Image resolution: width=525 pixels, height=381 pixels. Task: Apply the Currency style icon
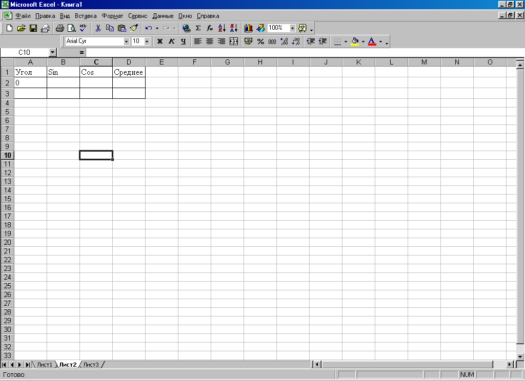(x=249, y=41)
